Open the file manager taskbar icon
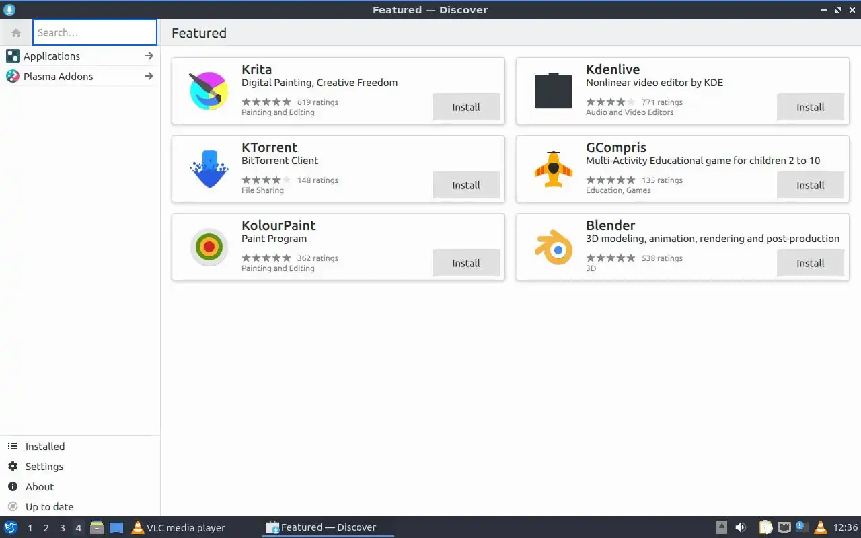The height and width of the screenshot is (538, 861). [96, 527]
